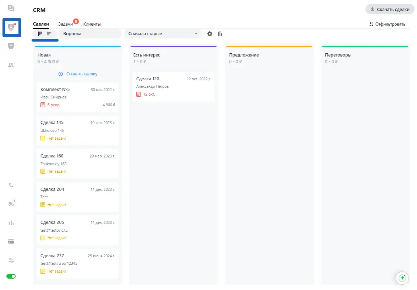Open the sliders settings icon in the sidebar
The height and width of the screenshot is (290, 417).
pyautogui.click(x=11, y=261)
